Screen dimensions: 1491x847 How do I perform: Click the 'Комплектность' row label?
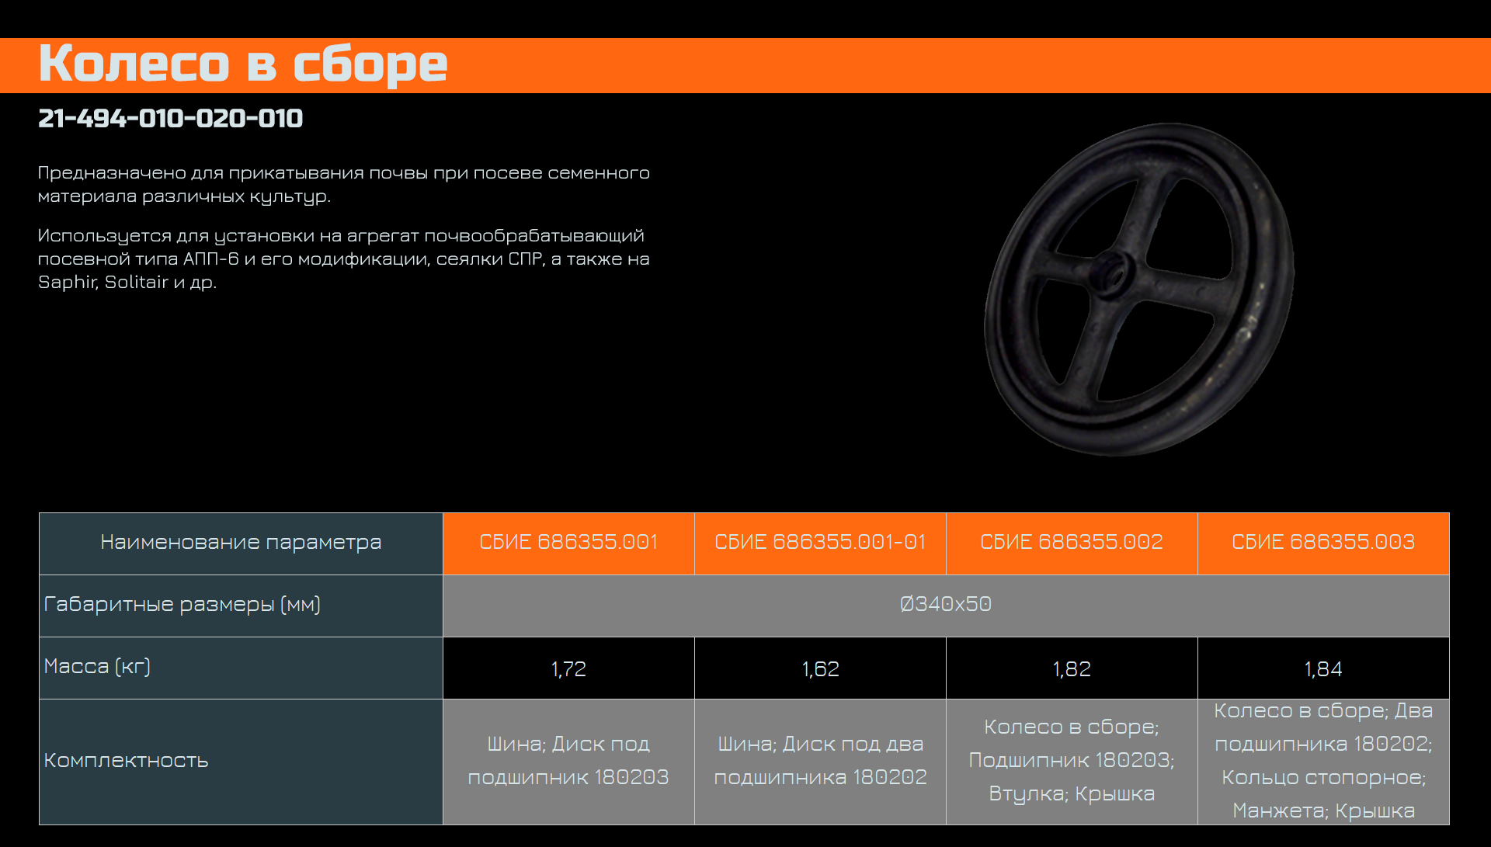126,760
